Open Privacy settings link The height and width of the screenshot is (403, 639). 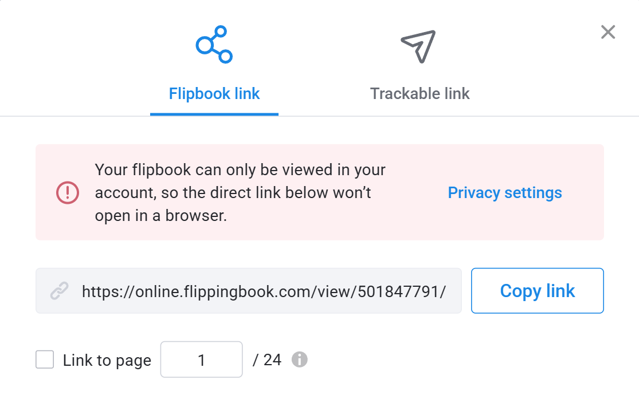pyautogui.click(x=505, y=192)
